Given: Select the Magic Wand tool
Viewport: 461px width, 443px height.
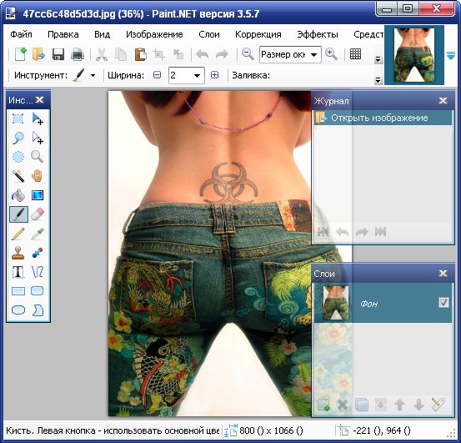Looking at the screenshot, I should click(x=18, y=176).
